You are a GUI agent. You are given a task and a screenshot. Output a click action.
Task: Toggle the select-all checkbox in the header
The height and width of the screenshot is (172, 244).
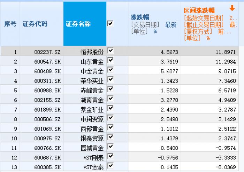pyautogui.click(x=110, y=24)
